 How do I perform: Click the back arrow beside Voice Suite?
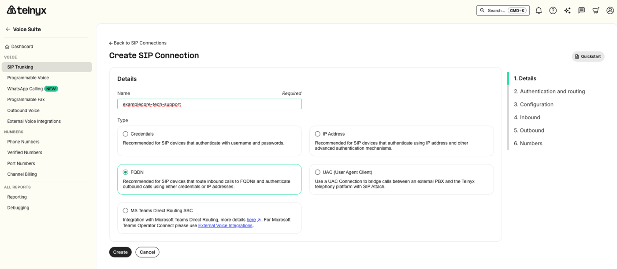7,29
